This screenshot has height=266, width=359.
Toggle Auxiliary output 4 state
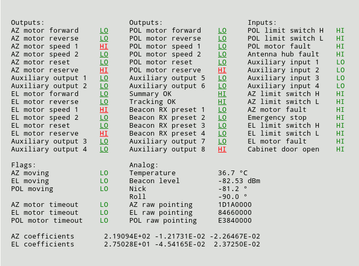103,149
